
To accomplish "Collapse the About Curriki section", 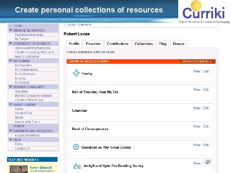I will [x=11, y=104].
